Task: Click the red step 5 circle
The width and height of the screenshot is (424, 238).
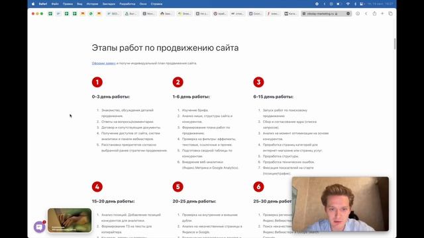Action: coord(178,186)
